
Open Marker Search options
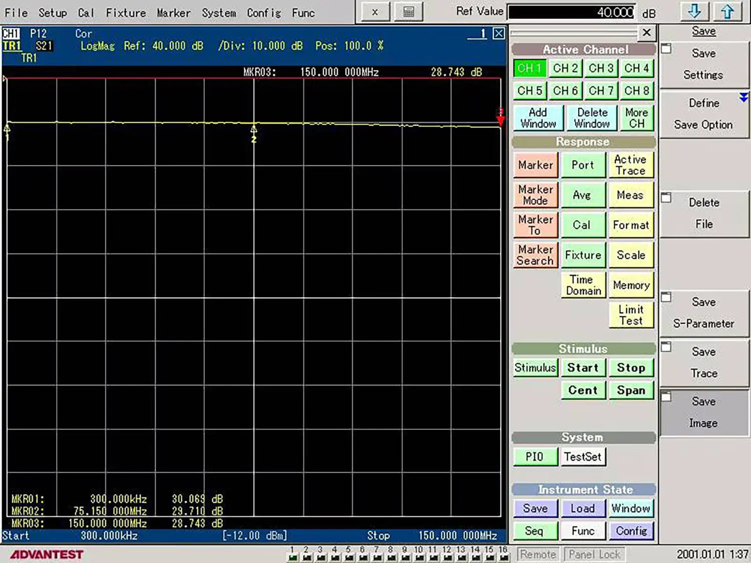[535, 255]
